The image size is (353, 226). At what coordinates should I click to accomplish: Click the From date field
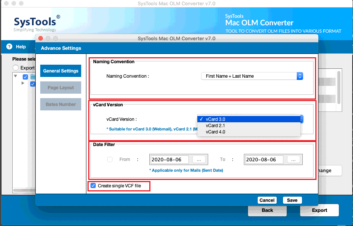[169, 160]
